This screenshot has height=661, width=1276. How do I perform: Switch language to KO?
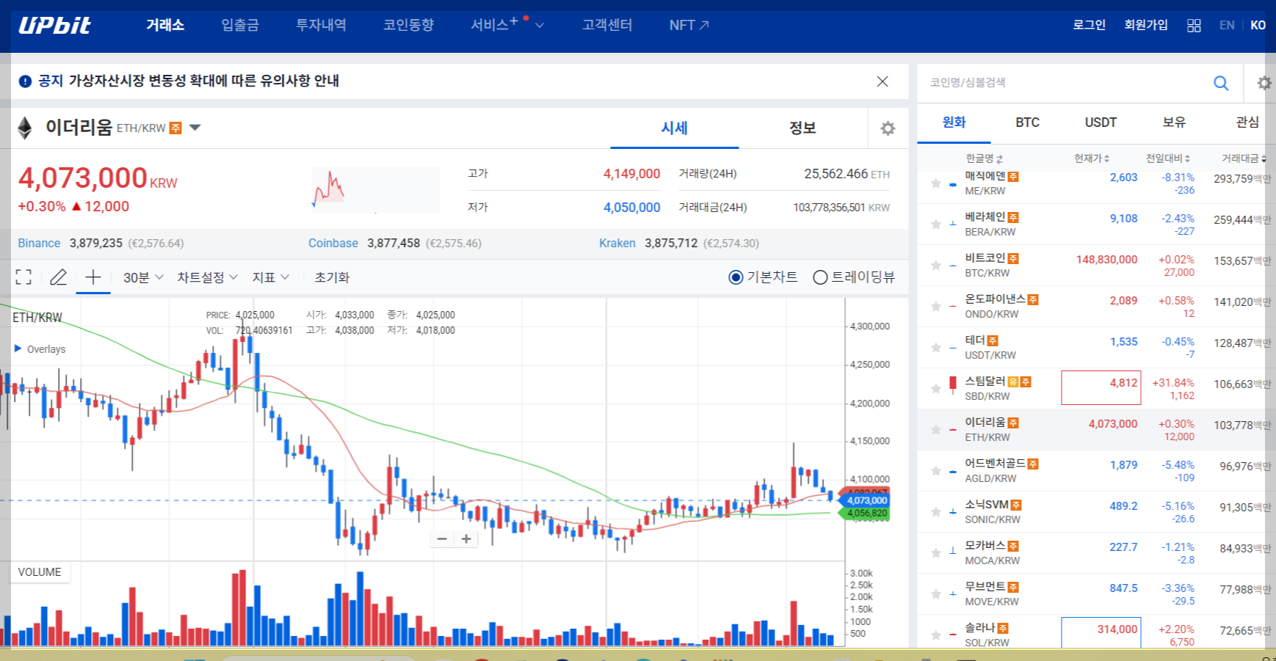click(1258, 25)
